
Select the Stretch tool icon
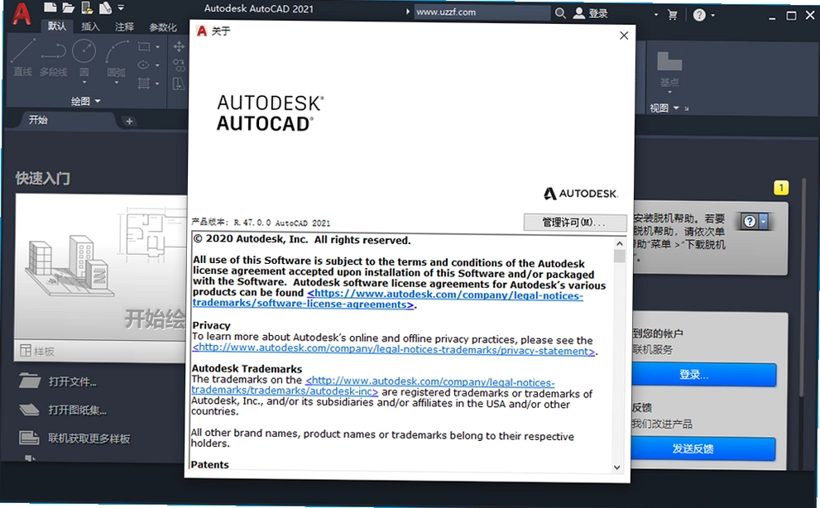[179, 84]
